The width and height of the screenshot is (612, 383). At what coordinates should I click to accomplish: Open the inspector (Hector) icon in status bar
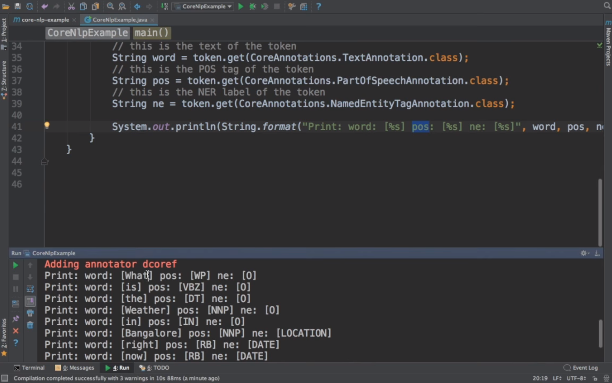[606, 378]
